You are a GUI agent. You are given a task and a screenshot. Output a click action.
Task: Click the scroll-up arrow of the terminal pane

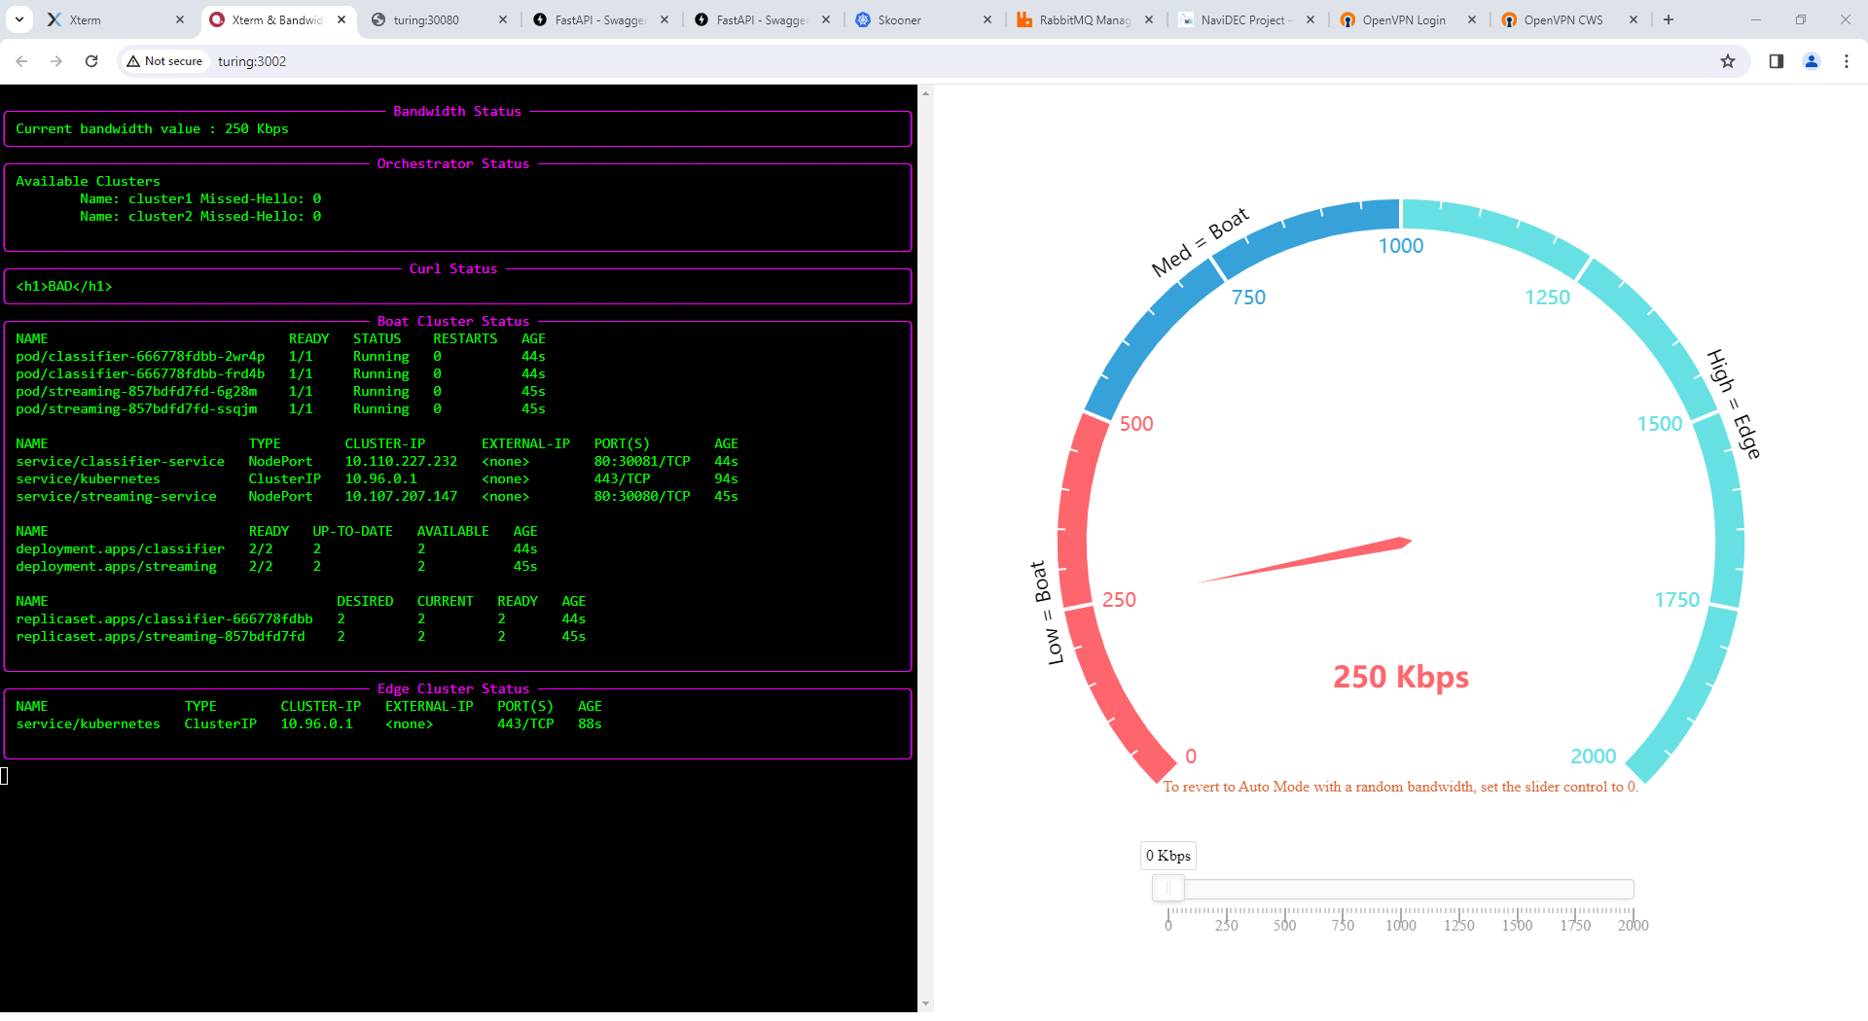point(925,93)
